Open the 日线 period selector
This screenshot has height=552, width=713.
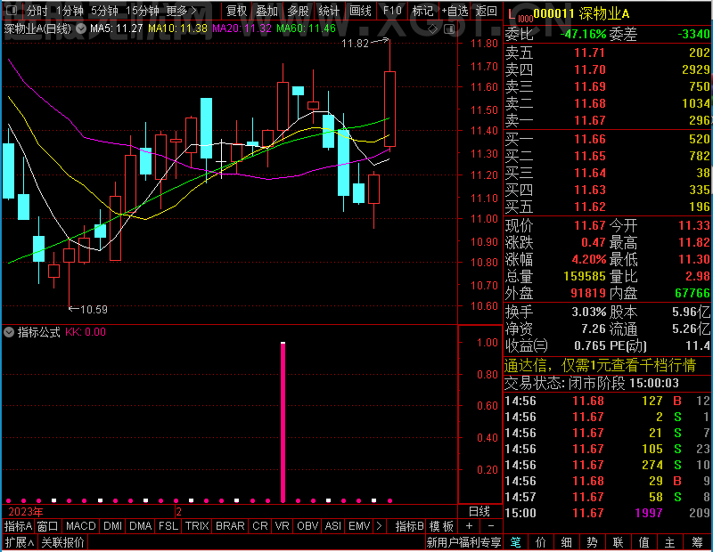tap(479, 512)
